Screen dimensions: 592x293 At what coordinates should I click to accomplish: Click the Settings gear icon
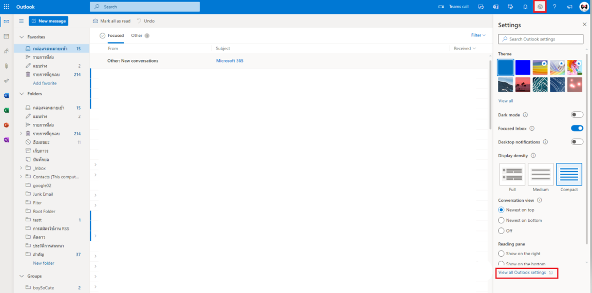tap(540, 7)
